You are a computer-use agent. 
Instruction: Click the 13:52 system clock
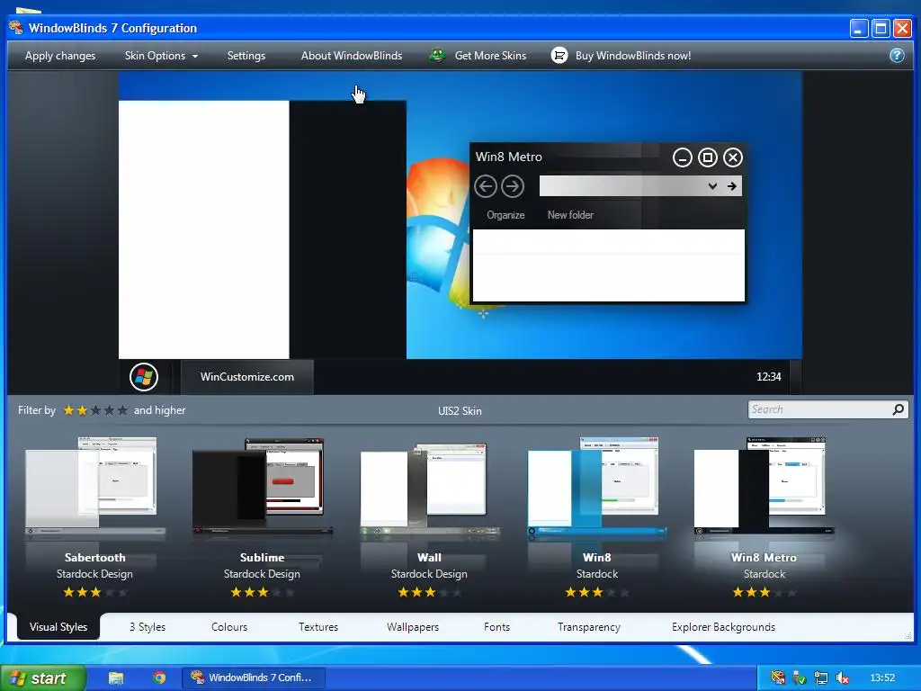(882, 678)
